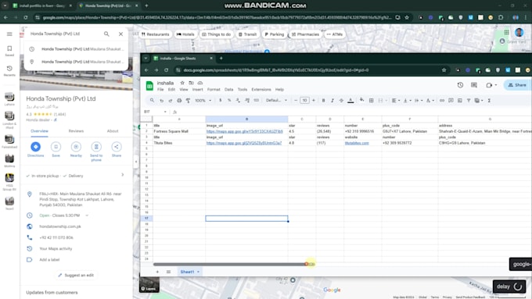Click the borders icon in Sheets toolbar
The width and height of the screenshot is (532, 299).
[x=371, y=101]
